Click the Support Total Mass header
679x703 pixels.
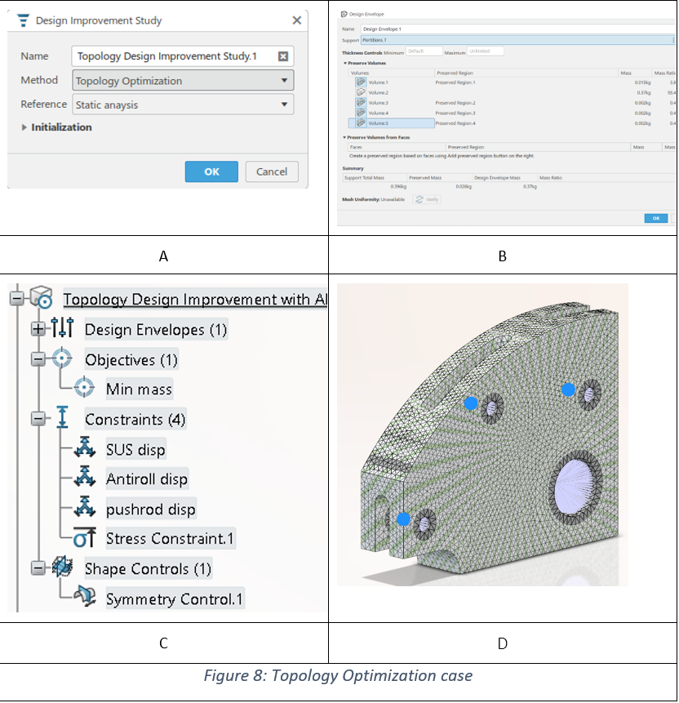(x=375, y=178)
